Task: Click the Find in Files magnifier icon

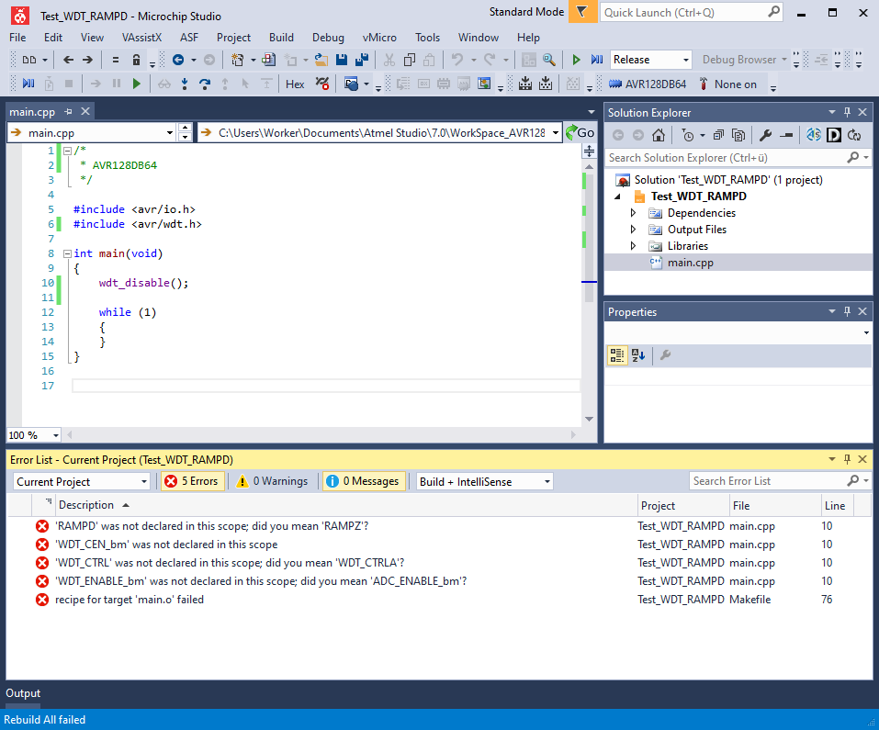Action: [549, 60]
